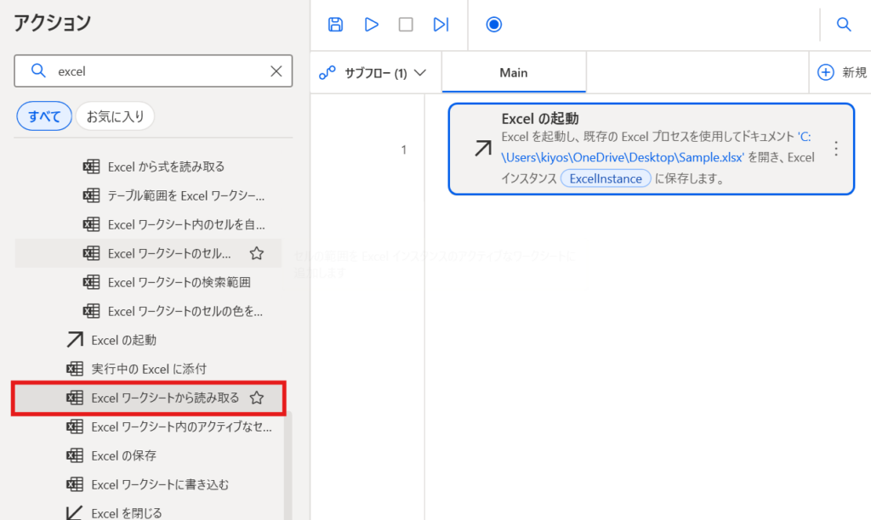871x520 pixels.
Task: Click the 新規 add button
Action: (842, 72)
